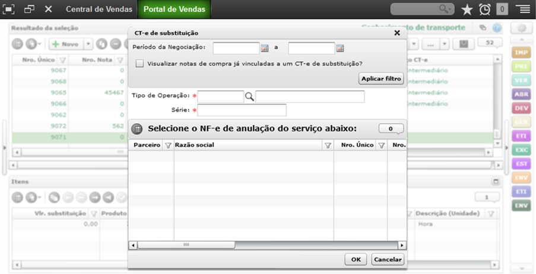Focus the Série input field

(242, 110)
